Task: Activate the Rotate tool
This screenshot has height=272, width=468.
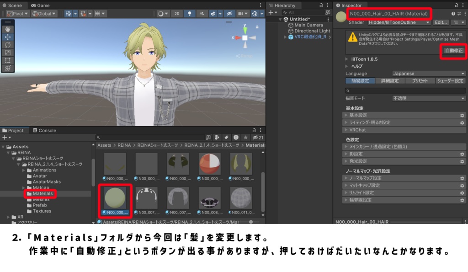Action: [7, 44]
